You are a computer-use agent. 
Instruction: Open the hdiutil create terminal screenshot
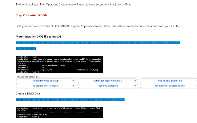(x=59, y=112)
